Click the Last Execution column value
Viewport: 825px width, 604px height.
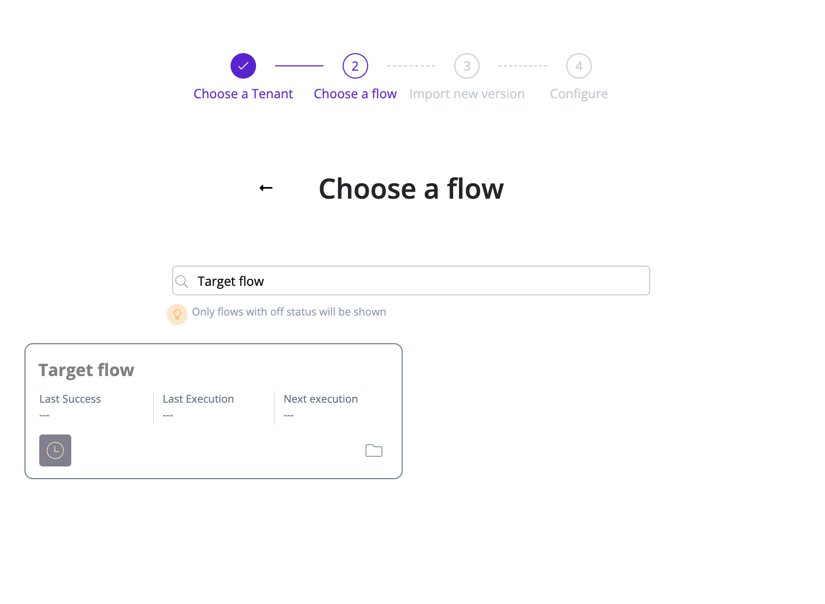click(x=168, y=414)
